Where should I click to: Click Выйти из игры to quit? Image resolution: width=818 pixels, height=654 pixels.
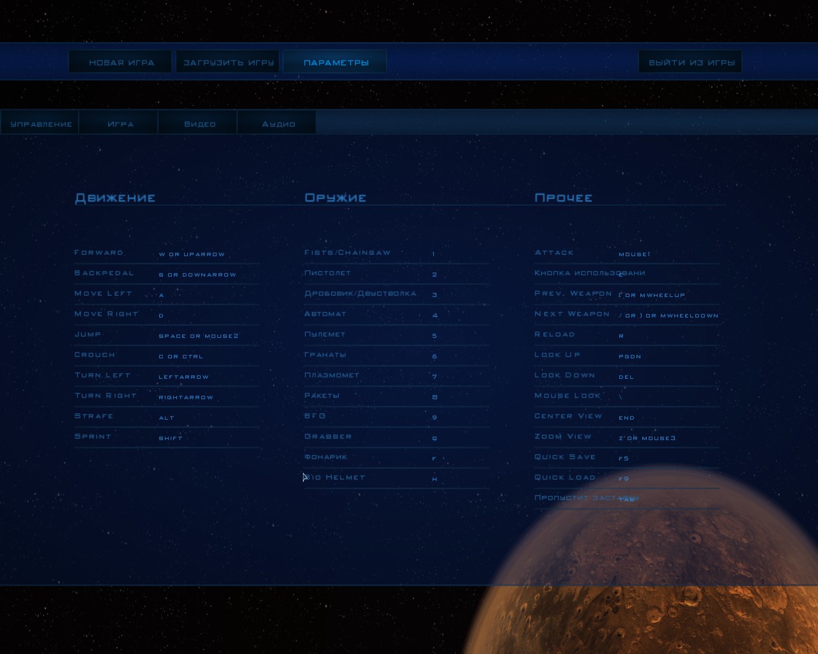coord(691,62)
